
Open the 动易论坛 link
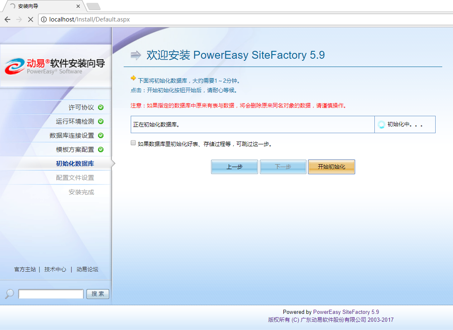87,269
